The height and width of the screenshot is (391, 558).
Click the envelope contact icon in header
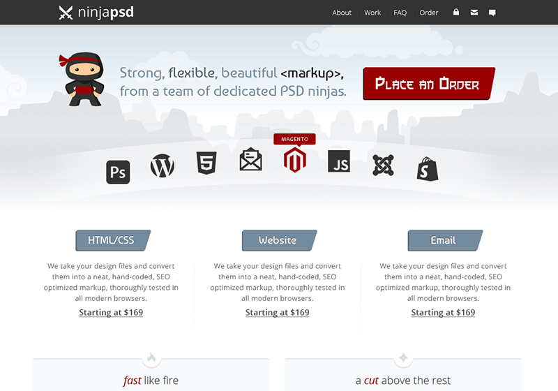pos(474,13)
